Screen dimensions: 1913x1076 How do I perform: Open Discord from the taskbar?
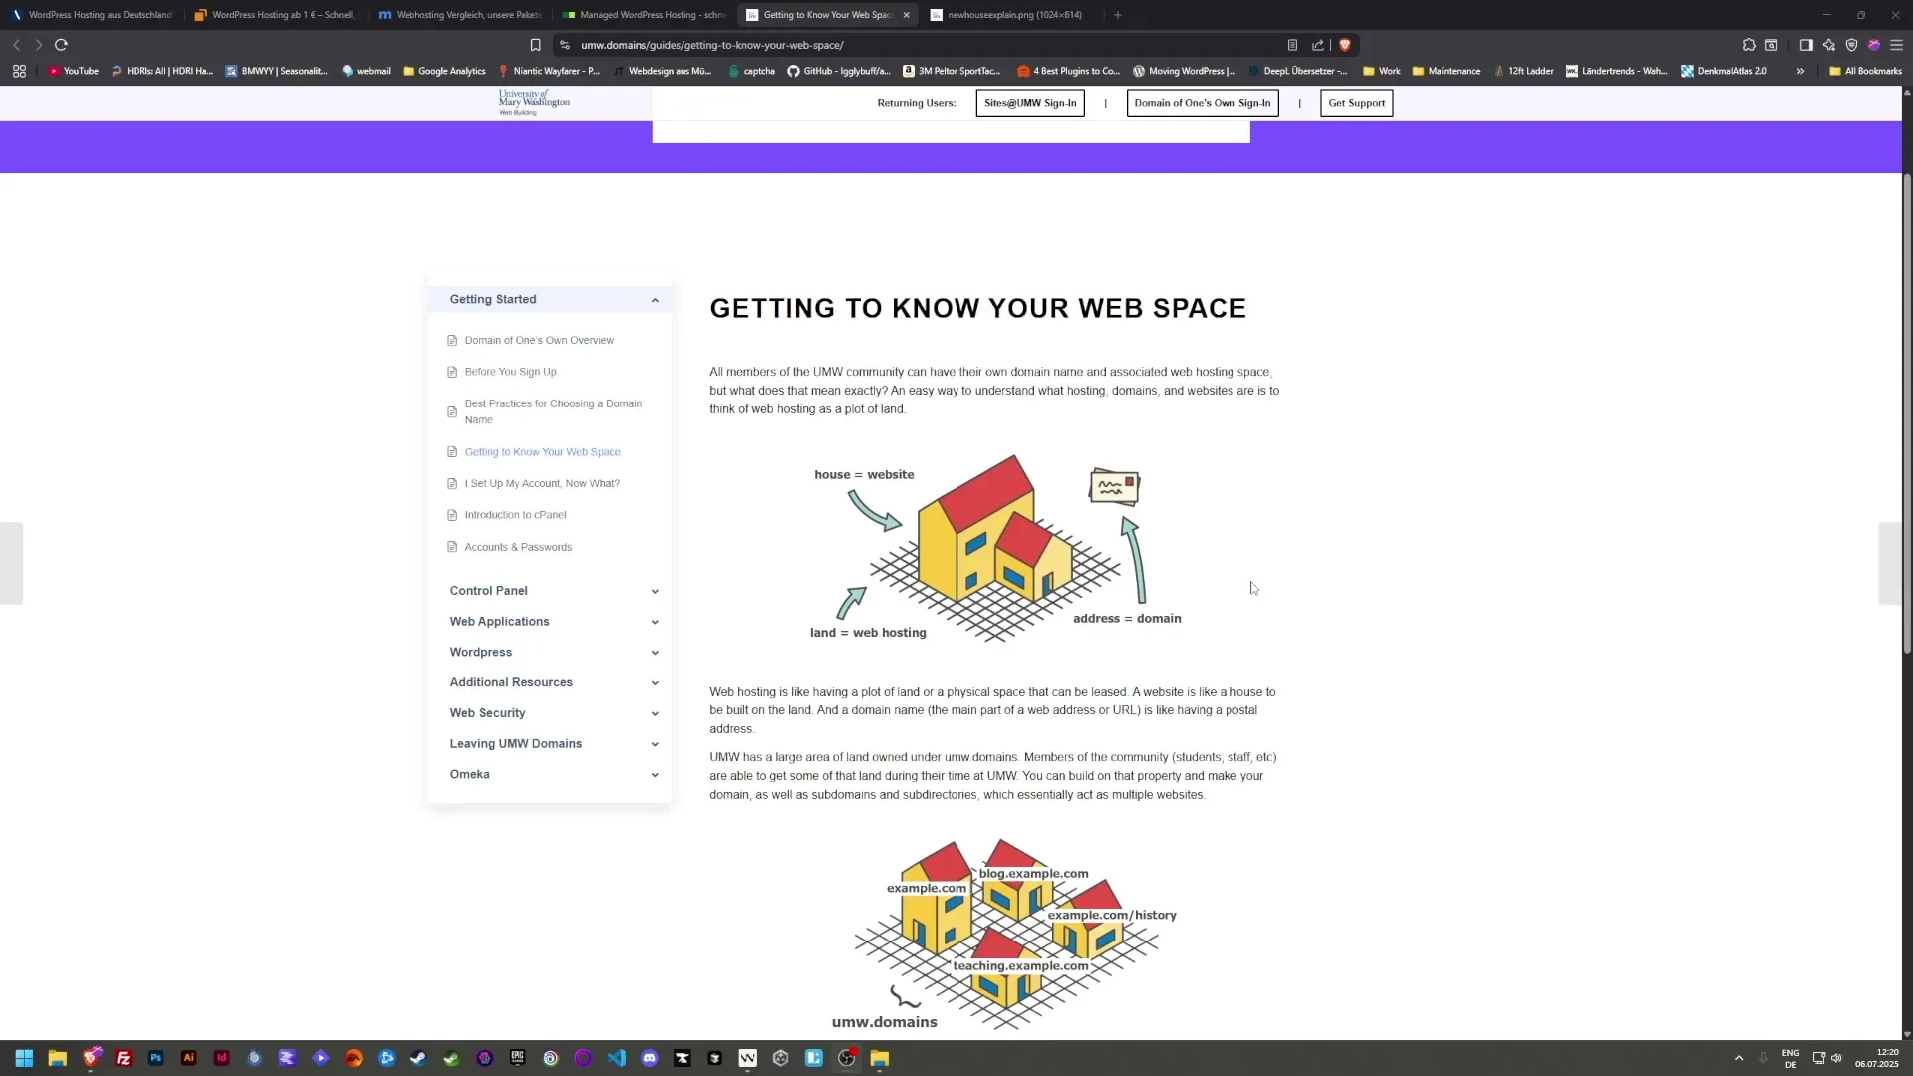pos(649,1058)
